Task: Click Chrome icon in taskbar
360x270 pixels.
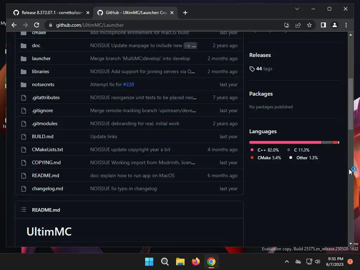Action: (x=211, y=262)
